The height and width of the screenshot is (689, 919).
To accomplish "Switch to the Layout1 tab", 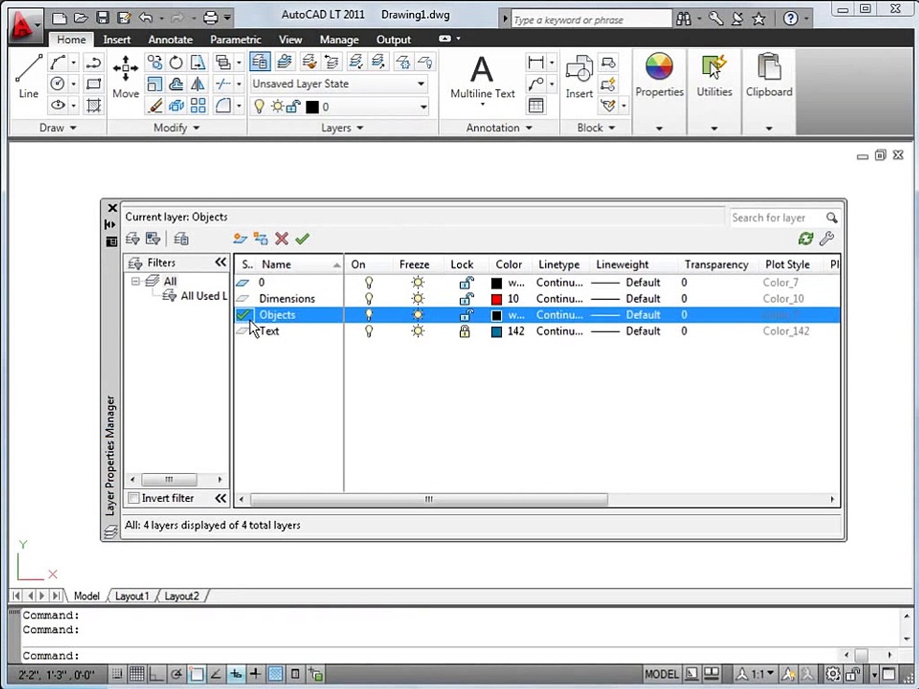I will [131, 596].
